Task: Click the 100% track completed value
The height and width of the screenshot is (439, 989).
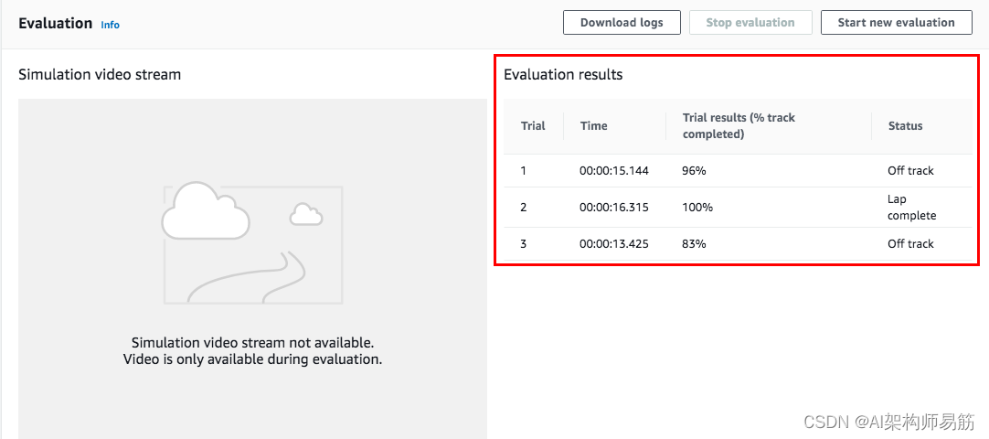Action: pyautogui.click(x=697, y=208)
